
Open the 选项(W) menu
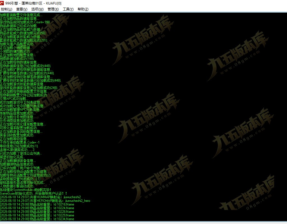coord(37,9)
